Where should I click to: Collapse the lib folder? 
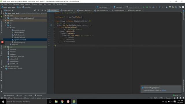pos(6,25)
